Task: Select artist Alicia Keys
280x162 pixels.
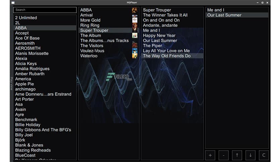Action: click(x=45, y=64)
